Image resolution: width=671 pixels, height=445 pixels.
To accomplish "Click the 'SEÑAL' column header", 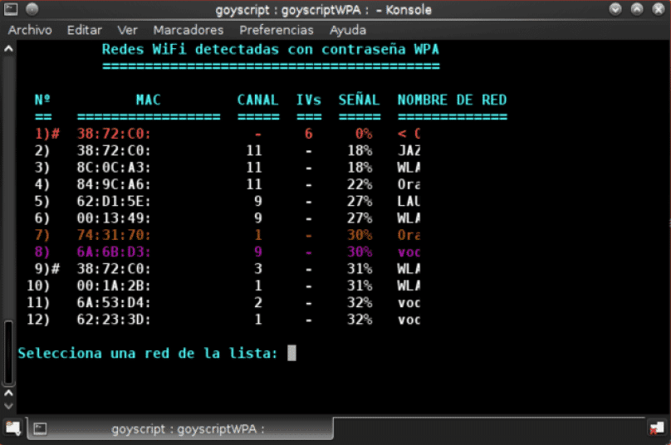I will [x=359, y=99].
